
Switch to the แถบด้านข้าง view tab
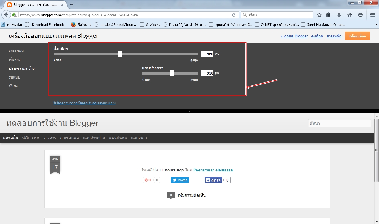(94, 138)
